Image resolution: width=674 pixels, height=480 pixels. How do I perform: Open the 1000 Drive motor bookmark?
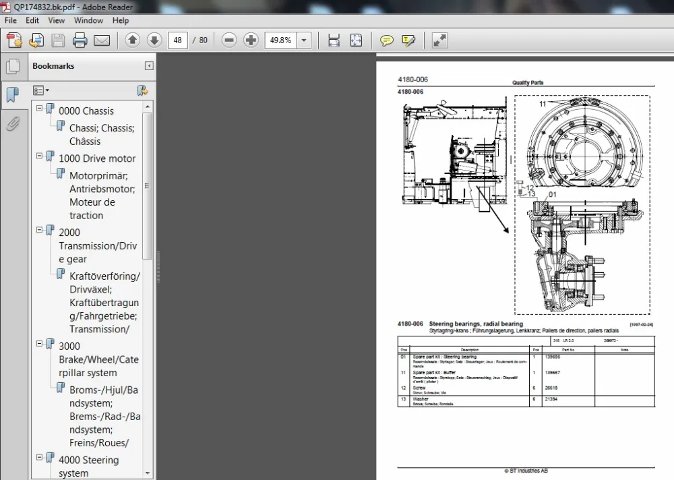click(x=96, y=158)
